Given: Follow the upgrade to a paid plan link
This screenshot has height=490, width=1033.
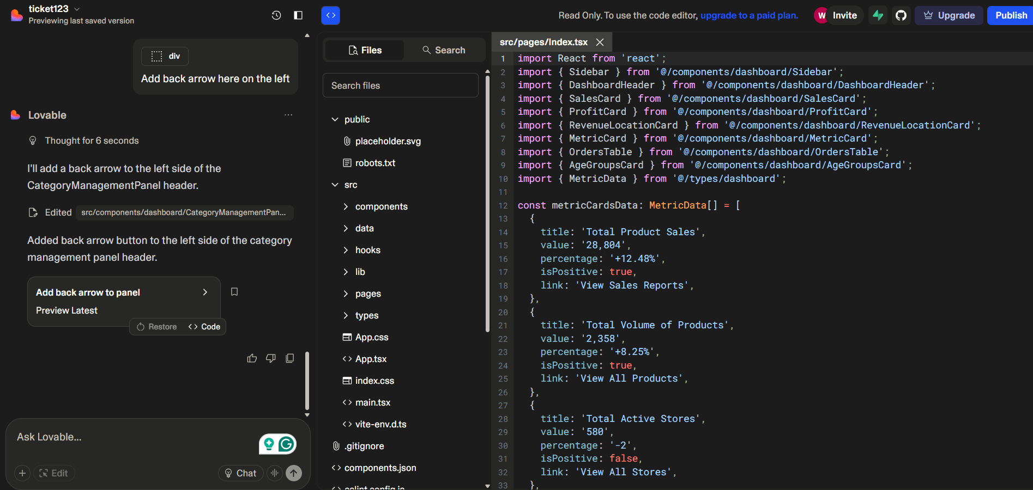Looking at the screenshot, I should (x=748, y=15).
